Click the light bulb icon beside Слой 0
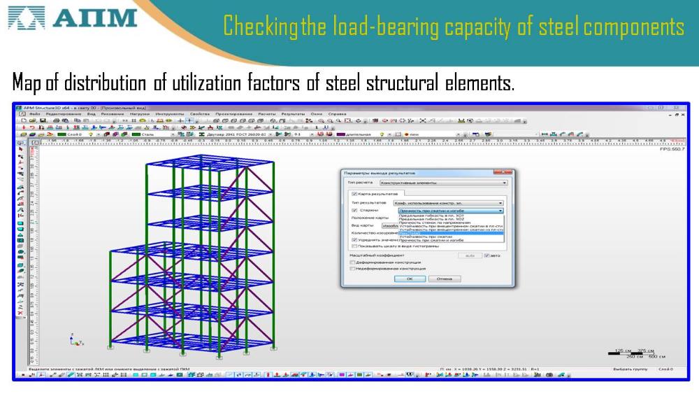The image size is (699, 394). [90, 134]
